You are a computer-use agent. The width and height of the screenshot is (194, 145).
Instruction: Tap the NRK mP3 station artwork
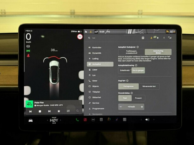29,104
